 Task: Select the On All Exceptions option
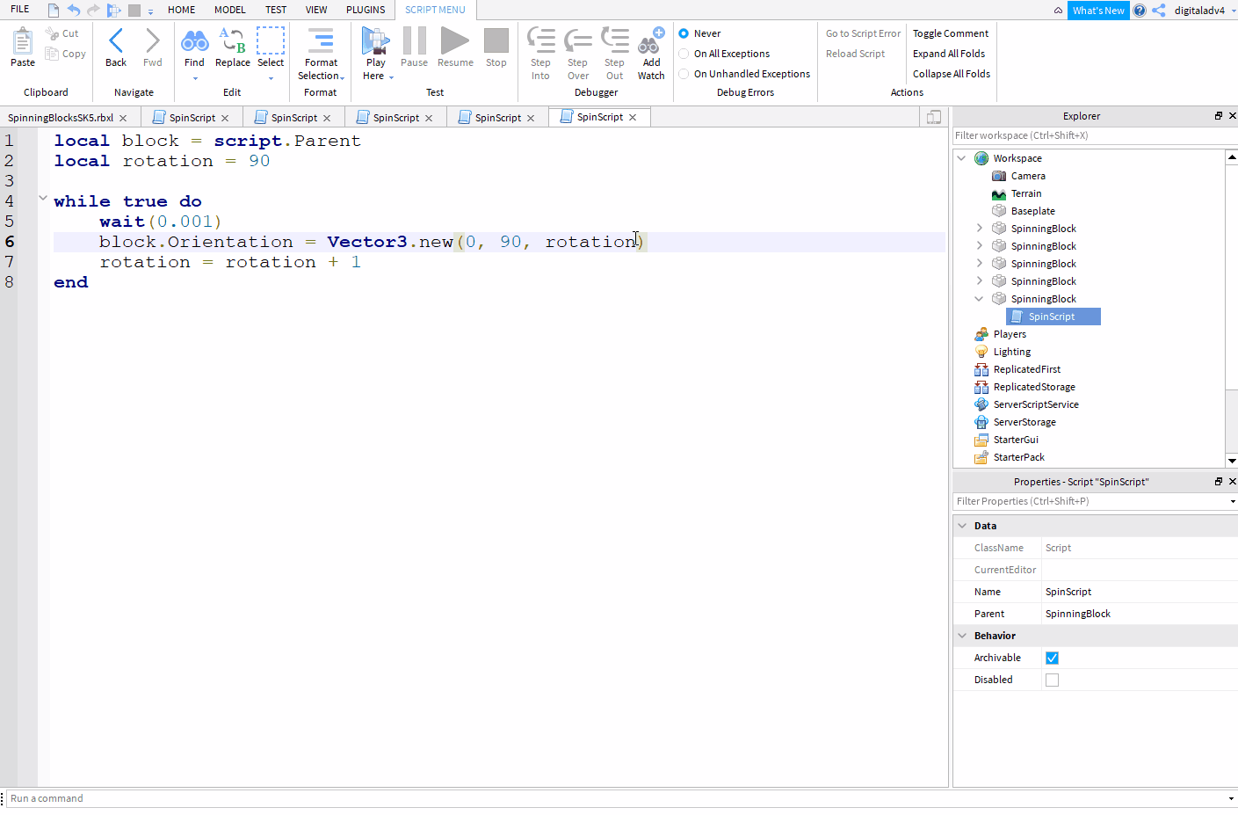(x=684, y=54)
